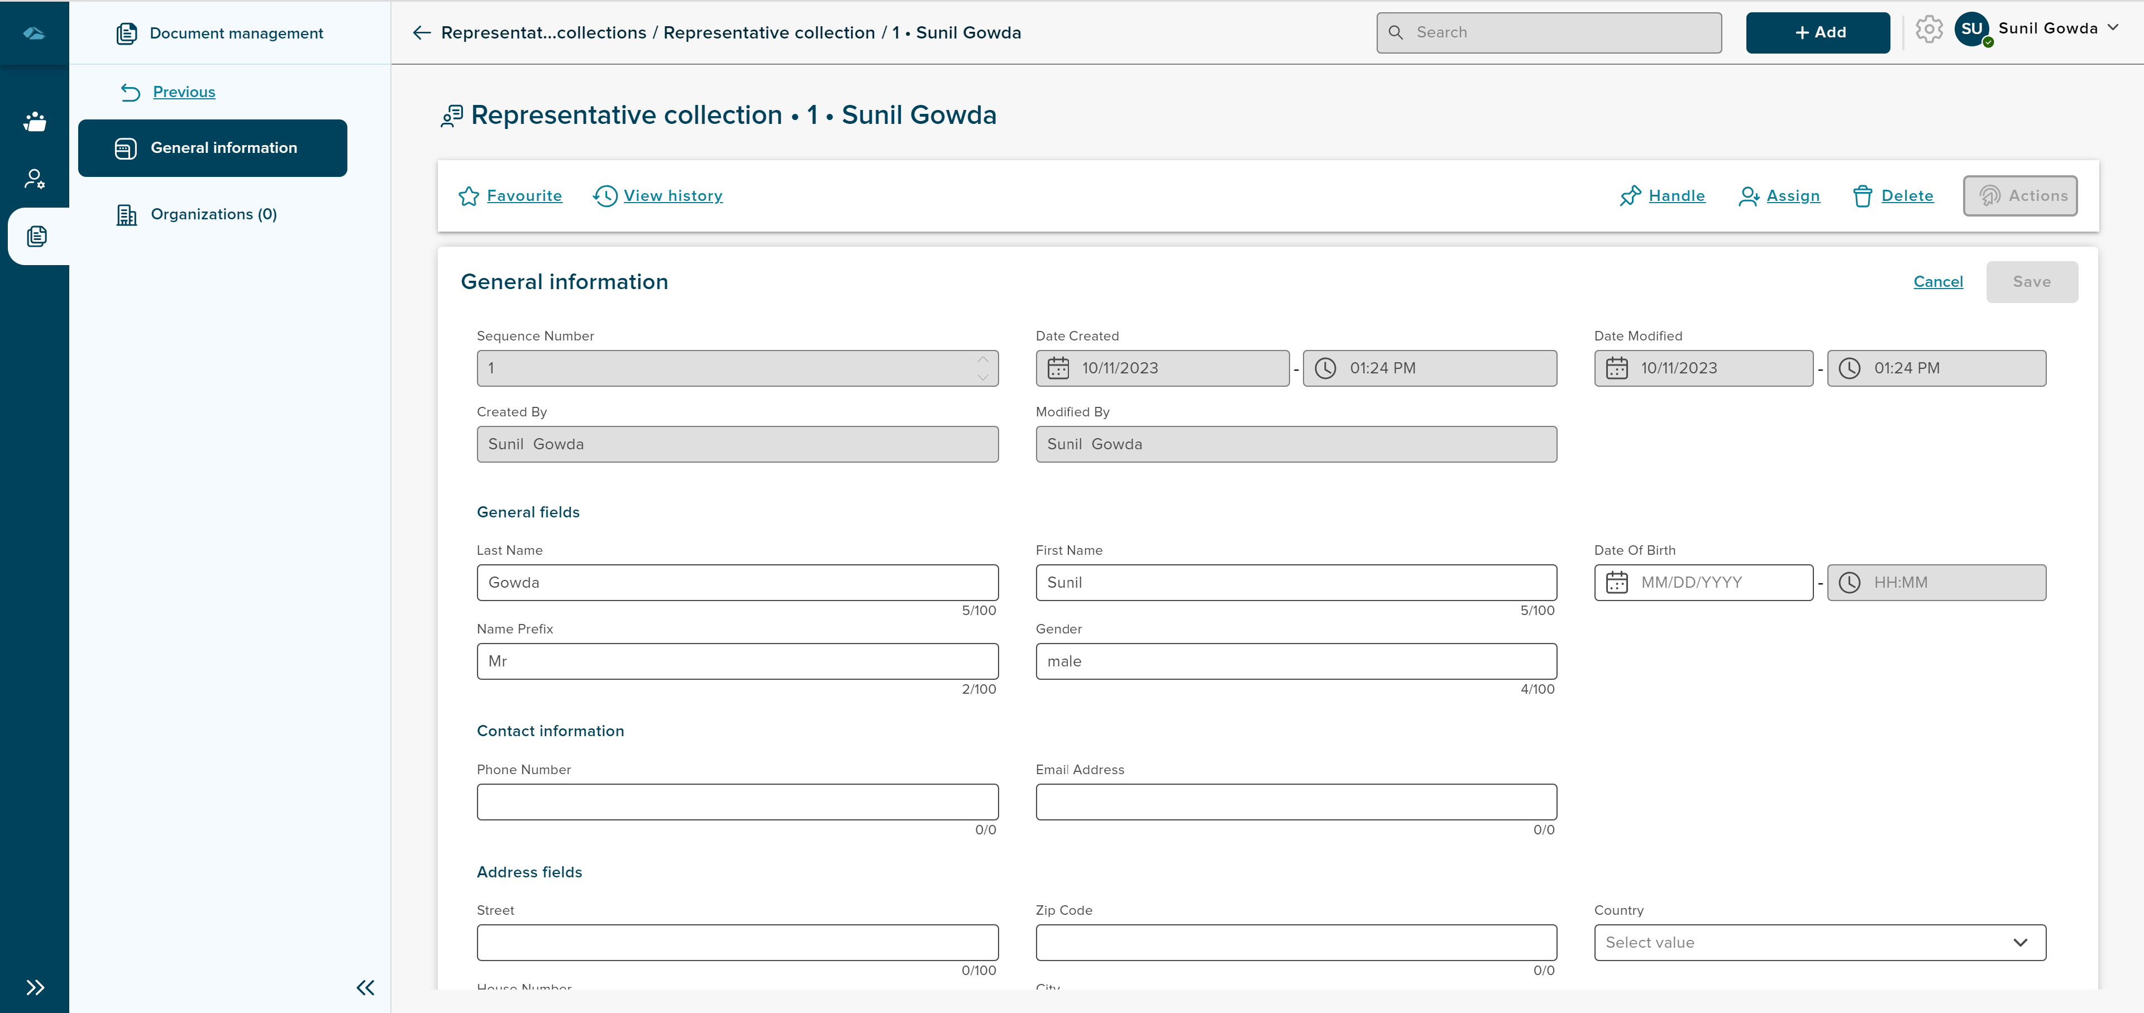Click the Delete trash icon
Screen dimensions: 2144x1013
pyautogui.click(x=1862, y=196)
